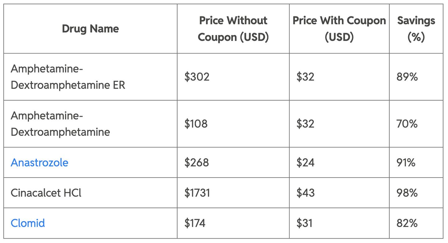
Task: Click the 70% savings value
Action: 407,124
